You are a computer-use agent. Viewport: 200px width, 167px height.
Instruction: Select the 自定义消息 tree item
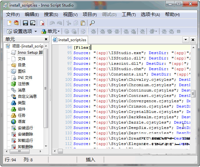point(27,97)
